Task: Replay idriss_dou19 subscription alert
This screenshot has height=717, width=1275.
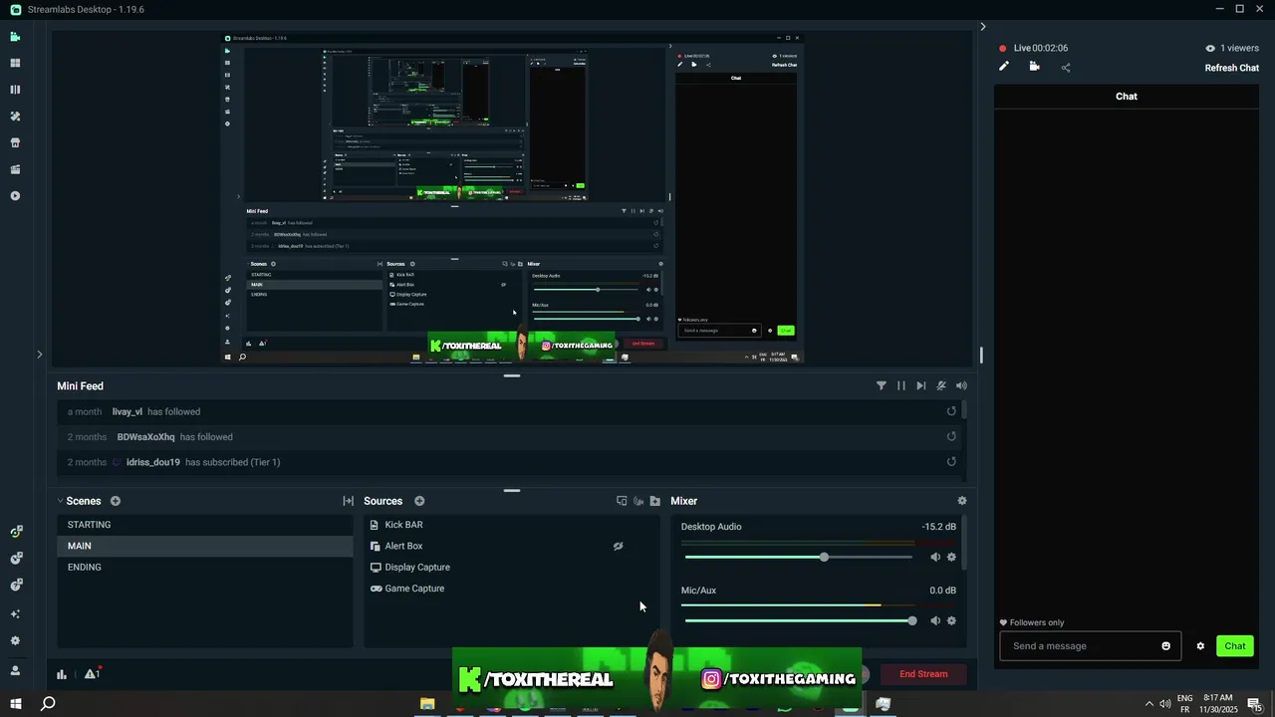Action: coord(951,462)
